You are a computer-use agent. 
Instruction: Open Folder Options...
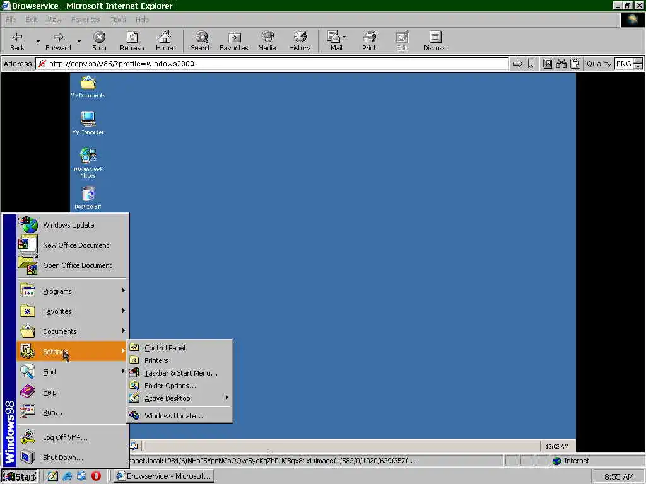coord(180,386)
